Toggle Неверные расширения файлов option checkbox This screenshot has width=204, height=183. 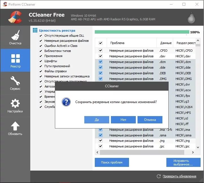click(41, 41)
